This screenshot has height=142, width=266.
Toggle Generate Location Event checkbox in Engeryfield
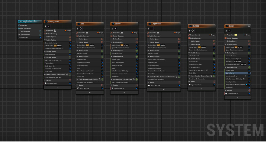[179, 71]
